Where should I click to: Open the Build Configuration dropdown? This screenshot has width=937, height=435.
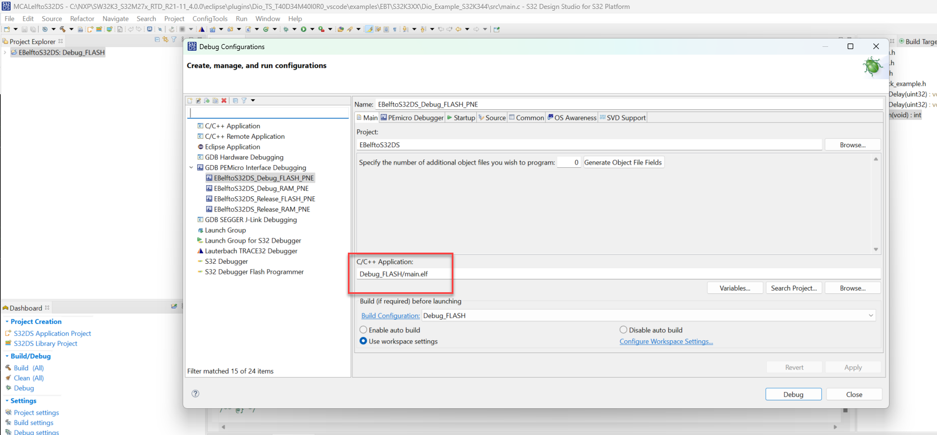click(x=871, y=316)
